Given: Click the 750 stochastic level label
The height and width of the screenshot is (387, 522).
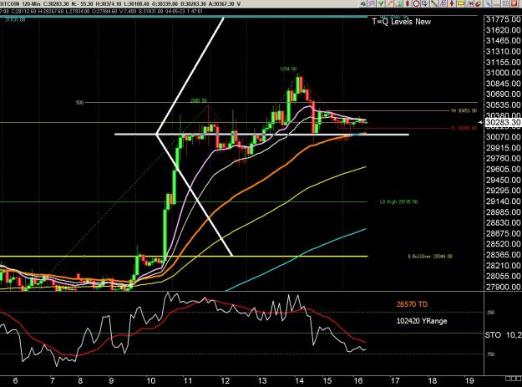Looking at the screenshot, I should [491, 354].
